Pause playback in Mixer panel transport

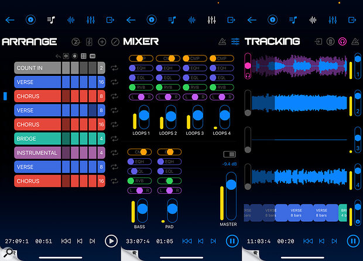(x=232, y=241)
